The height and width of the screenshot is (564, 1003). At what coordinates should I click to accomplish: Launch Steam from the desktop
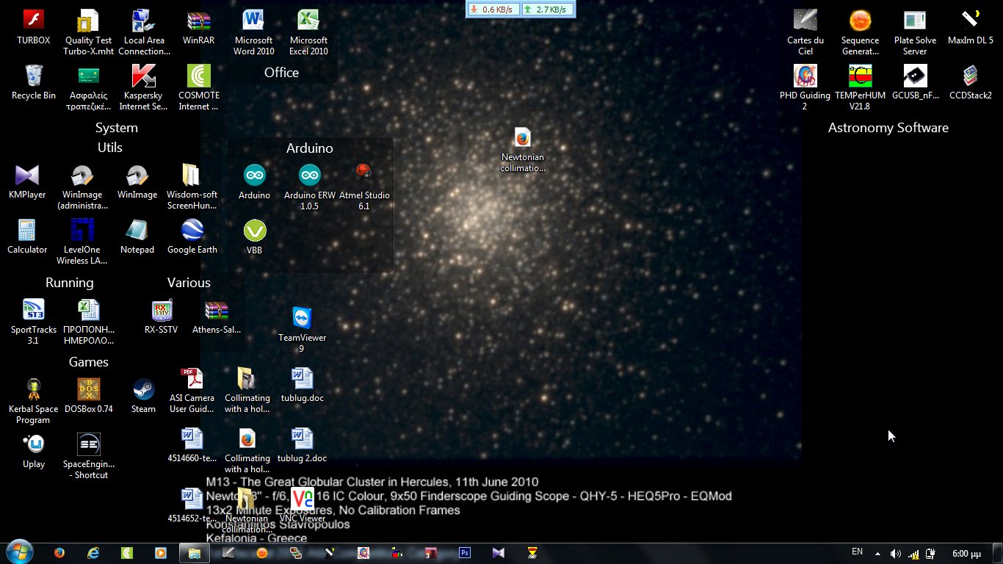pos(143,396)
